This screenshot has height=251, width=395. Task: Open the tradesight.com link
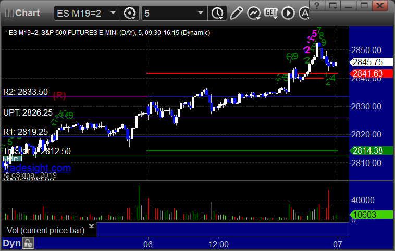[x=37, y=168]
